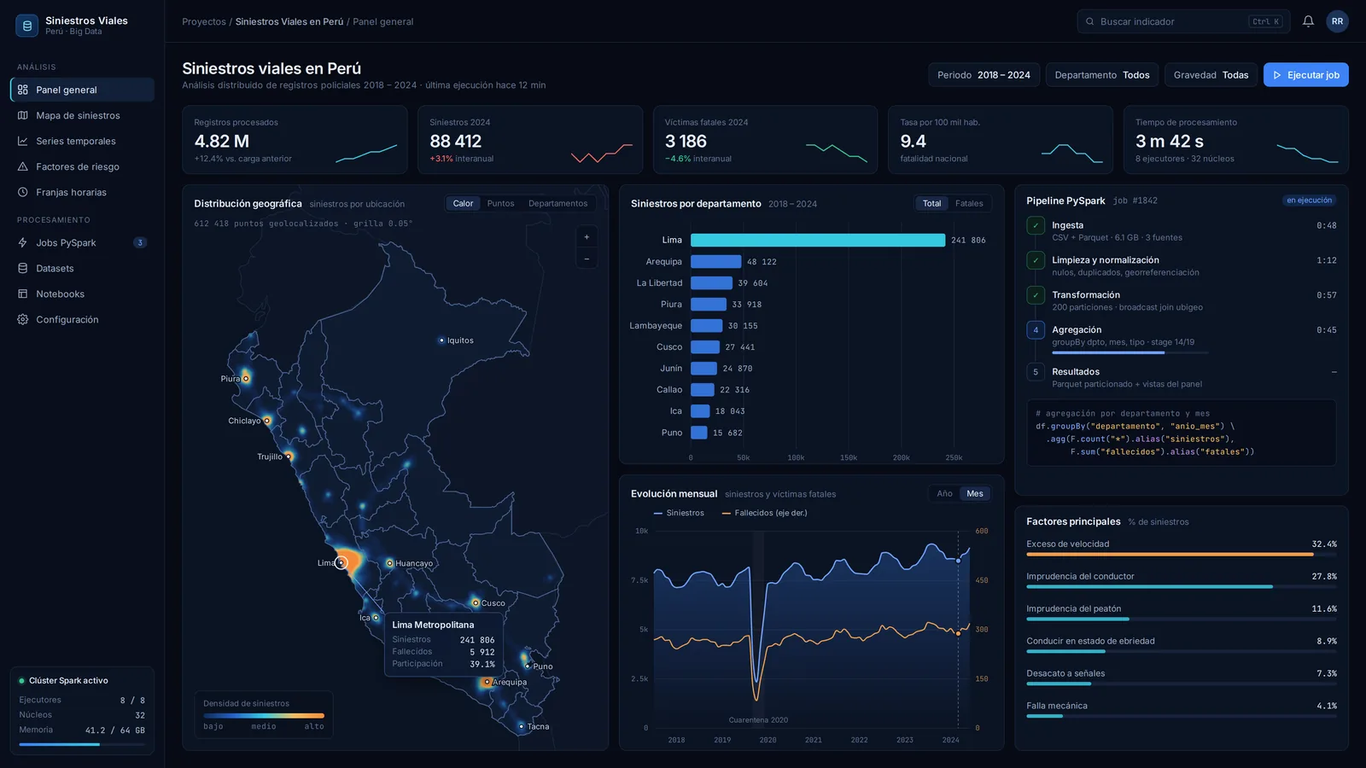
Task: Click the en ejecución status badge
Action: tap(1309, 201)
